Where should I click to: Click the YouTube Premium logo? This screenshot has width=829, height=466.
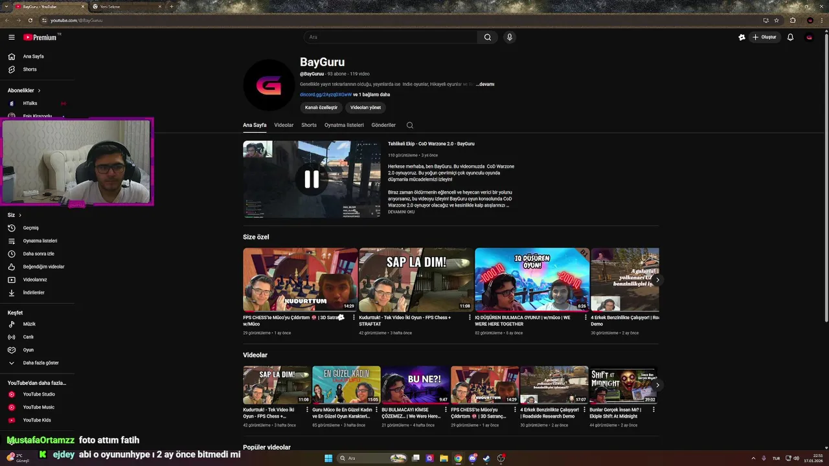point(41,38)
